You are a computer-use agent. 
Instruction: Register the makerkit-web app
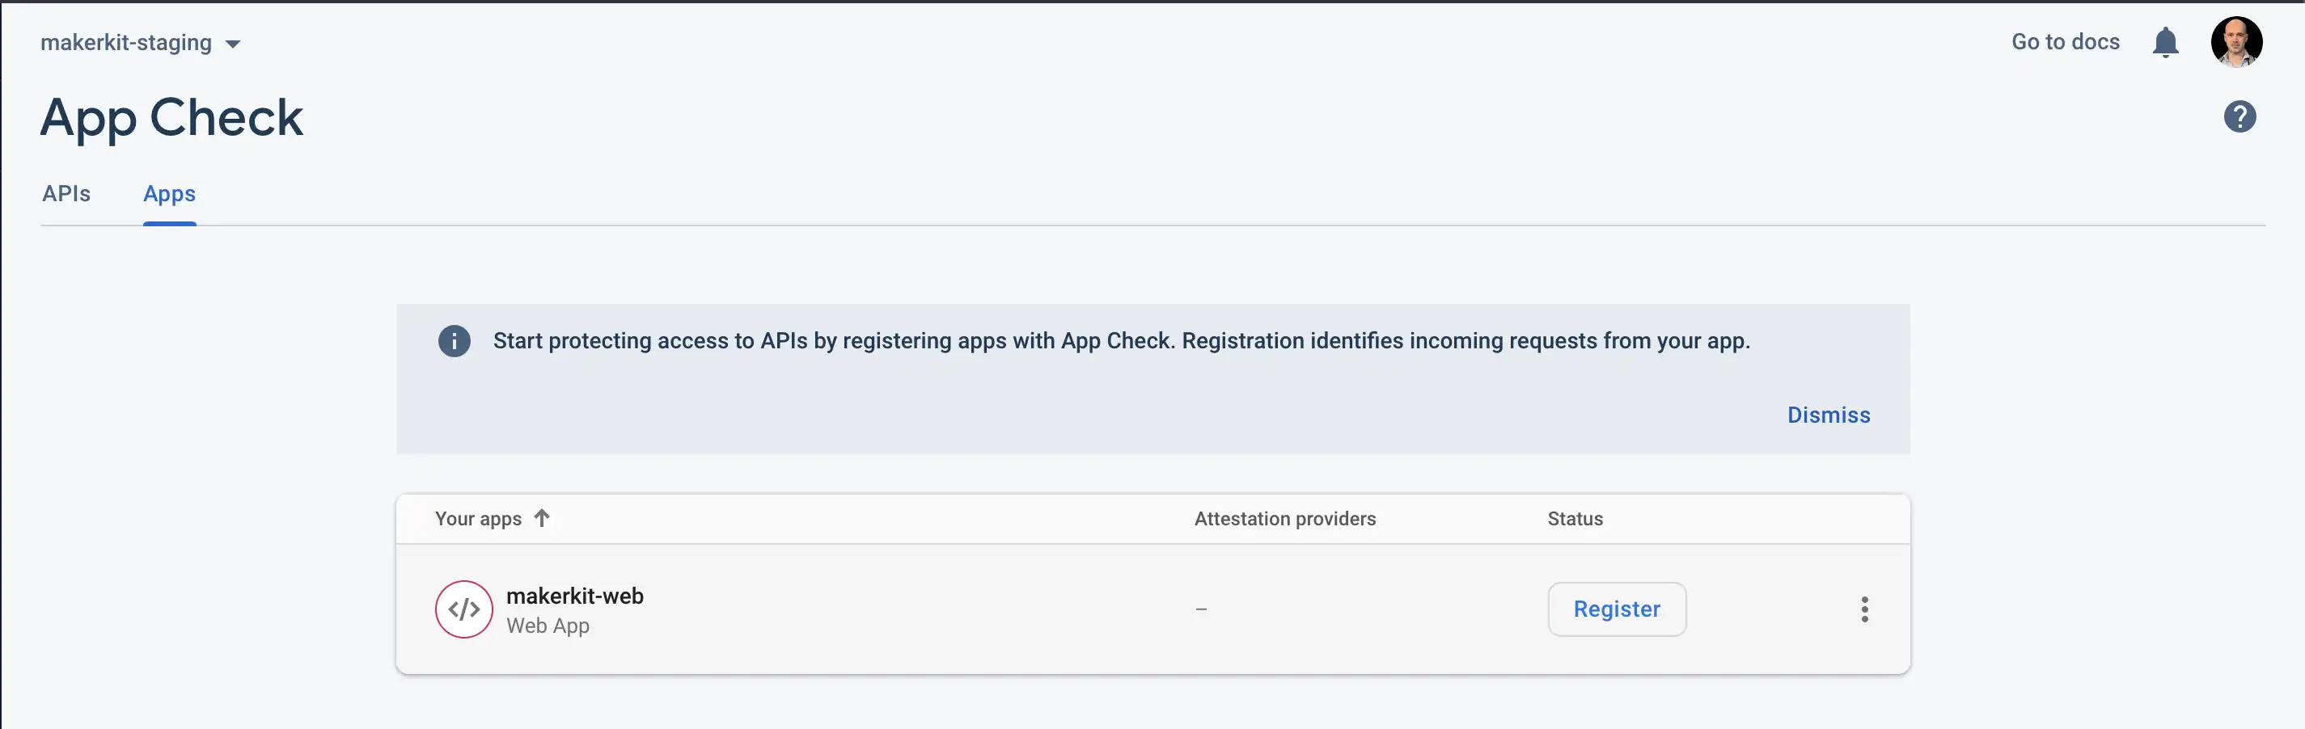tap(1616, 609)
